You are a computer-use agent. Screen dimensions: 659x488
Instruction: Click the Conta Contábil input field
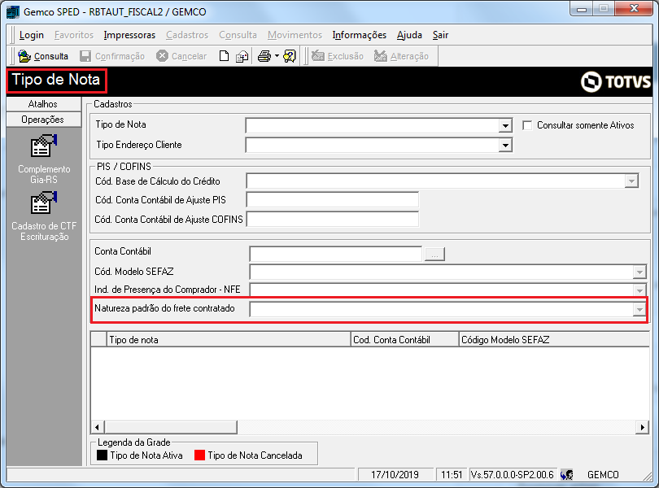click(335, 254)
